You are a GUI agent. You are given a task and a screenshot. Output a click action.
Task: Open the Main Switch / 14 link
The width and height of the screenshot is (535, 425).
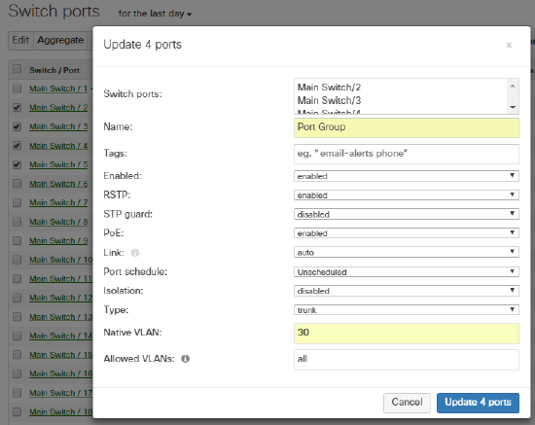tap(60, 336)
